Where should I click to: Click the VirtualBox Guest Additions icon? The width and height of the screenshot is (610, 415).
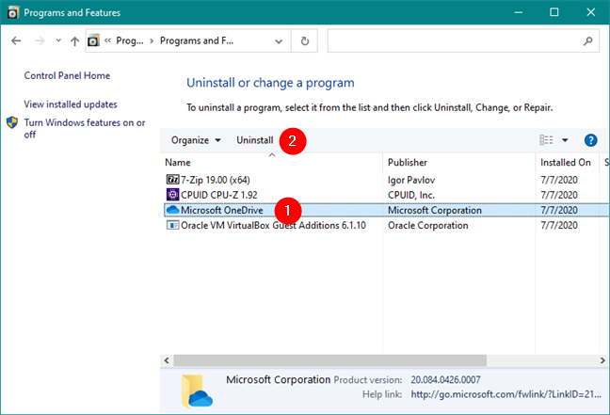coord(172,225)
